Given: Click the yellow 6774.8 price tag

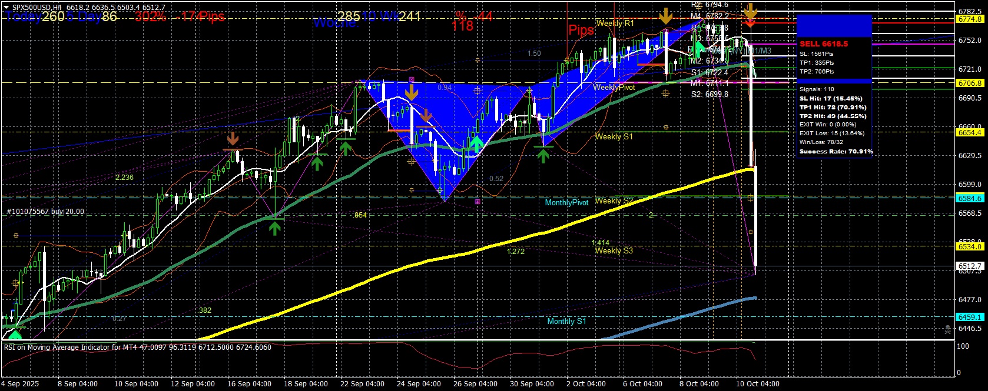Looking at the screenshot, I should coord(969,19).
